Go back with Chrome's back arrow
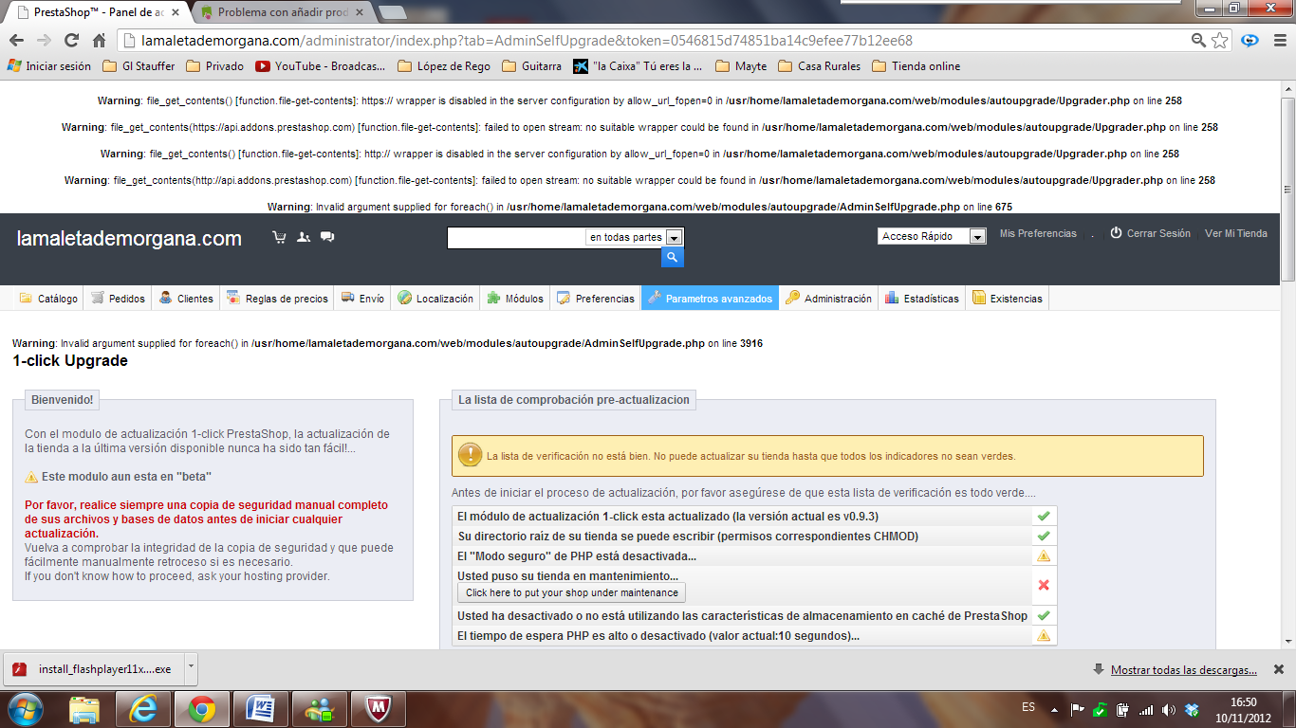1296x728 pixels. 18,41
